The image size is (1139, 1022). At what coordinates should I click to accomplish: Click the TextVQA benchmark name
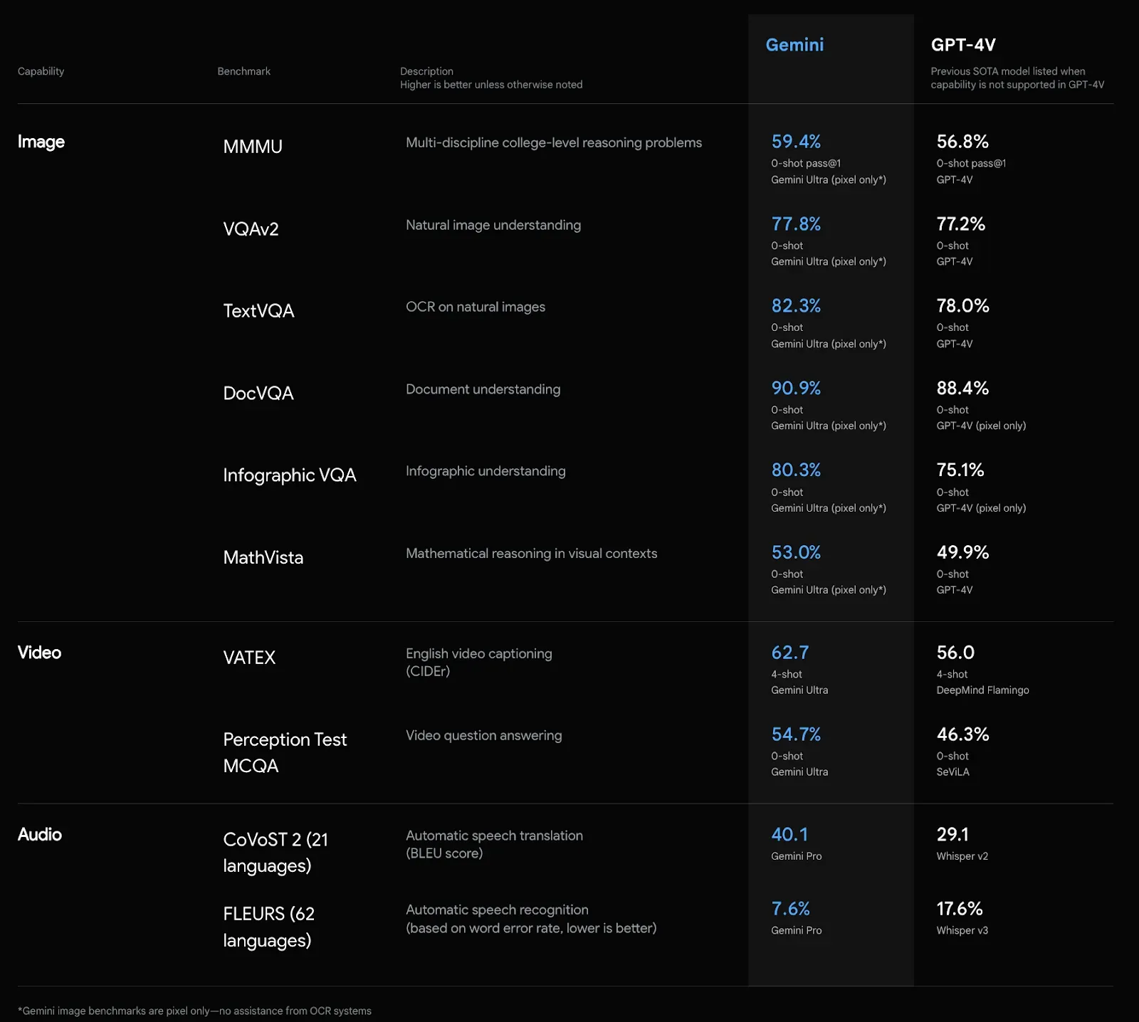[x=258, y=311]
